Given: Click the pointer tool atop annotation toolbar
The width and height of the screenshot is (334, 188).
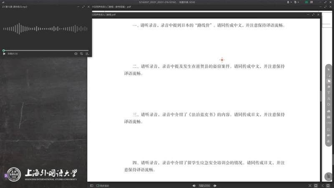Looking at the screenshot, I should 329,69.
